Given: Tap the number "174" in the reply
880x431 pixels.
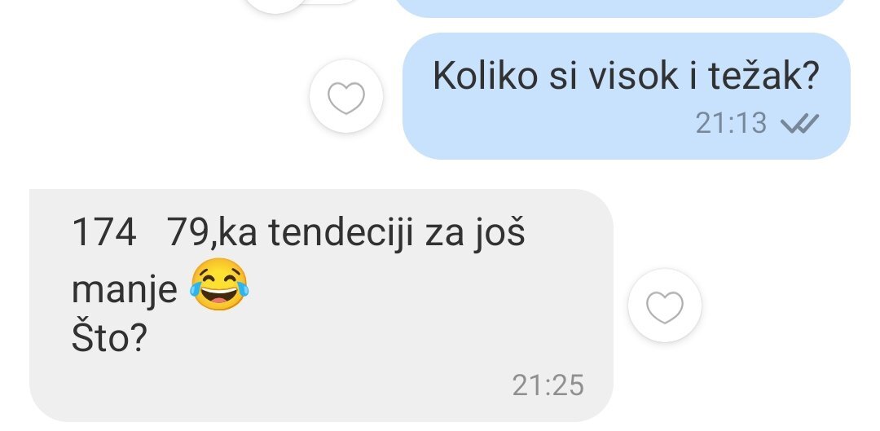Looking at the screenshot, I should click(x=103, y=232).
